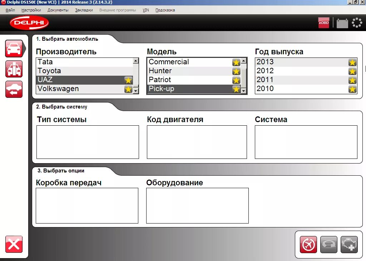Image resolution: width=366 pixels, height=261 pixels.
Task: Restore the Delphi DS150E window size
Action: 356,2
